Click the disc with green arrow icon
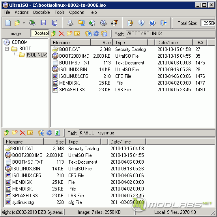The width and height of the screenshot is (217, 217). (92, 23)
